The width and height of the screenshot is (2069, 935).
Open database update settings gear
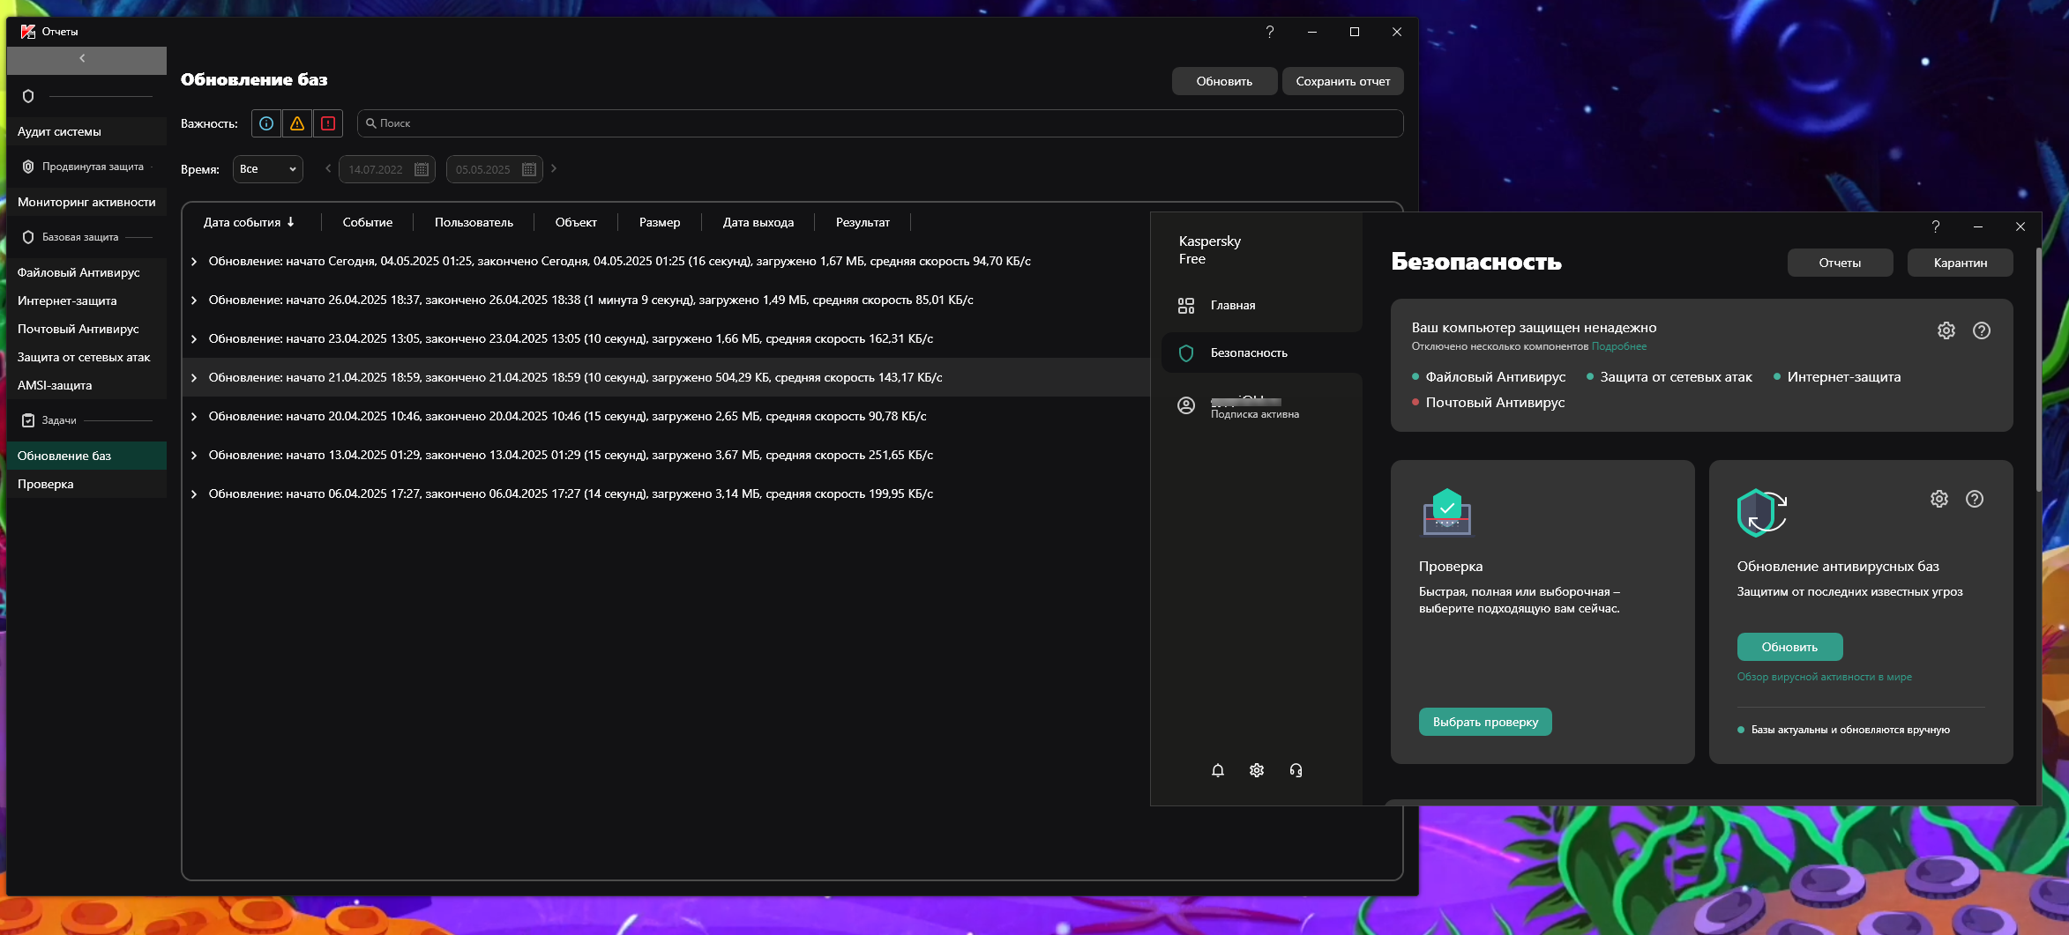click(1938, 499)
